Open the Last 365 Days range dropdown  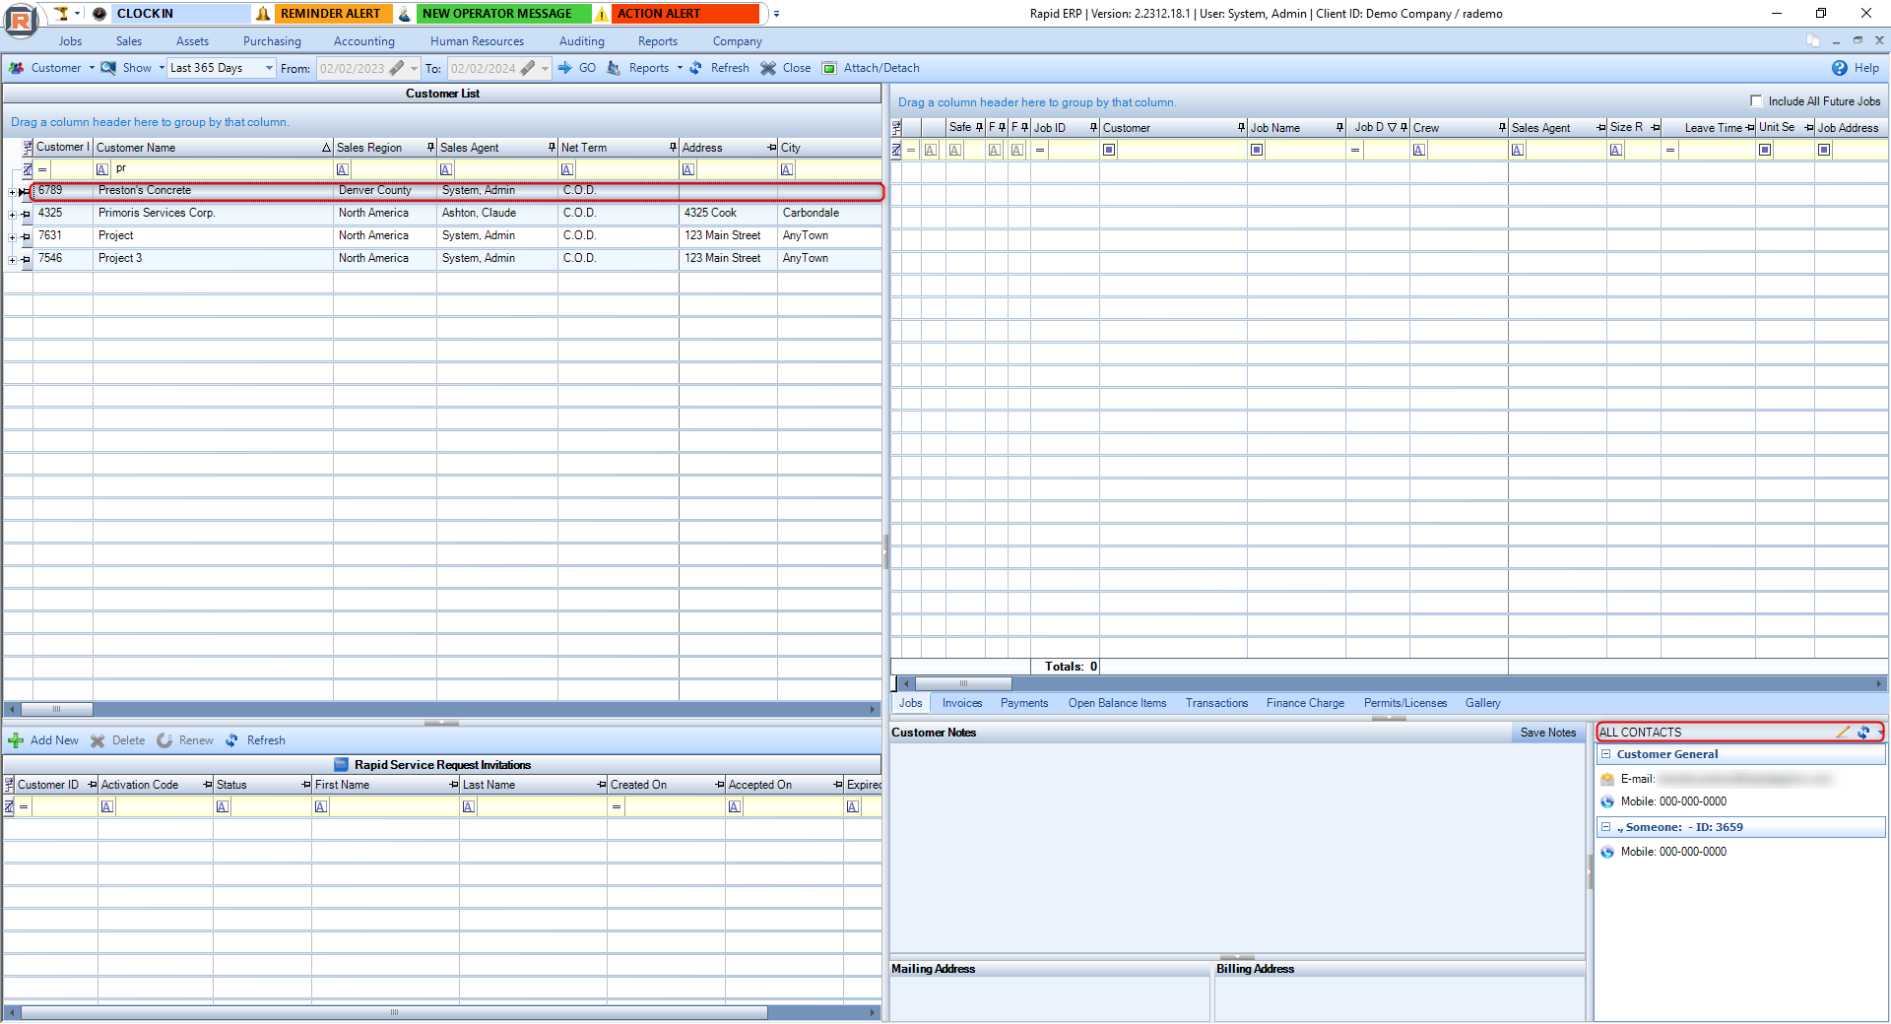tap(269, 68)
